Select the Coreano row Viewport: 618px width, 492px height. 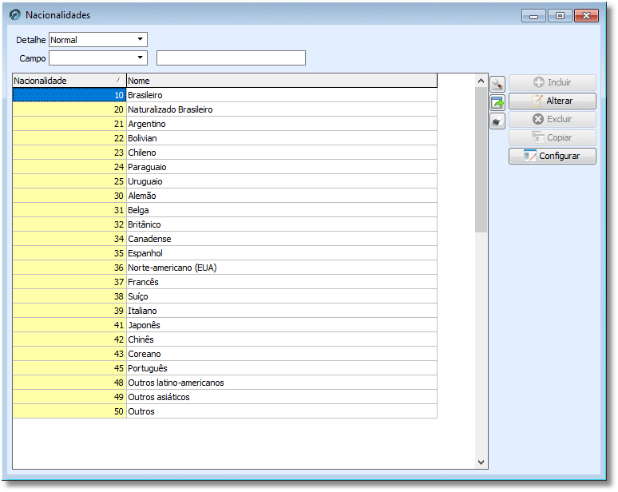pyautogui.click(x=224, y=354)
